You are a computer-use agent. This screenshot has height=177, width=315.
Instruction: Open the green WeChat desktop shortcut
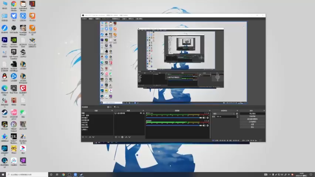[x=23, y=114]
